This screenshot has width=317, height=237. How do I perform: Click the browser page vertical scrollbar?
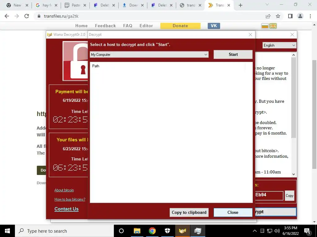click(315, 114)
